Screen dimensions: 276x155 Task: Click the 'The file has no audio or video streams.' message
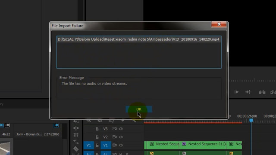[94, 84]
